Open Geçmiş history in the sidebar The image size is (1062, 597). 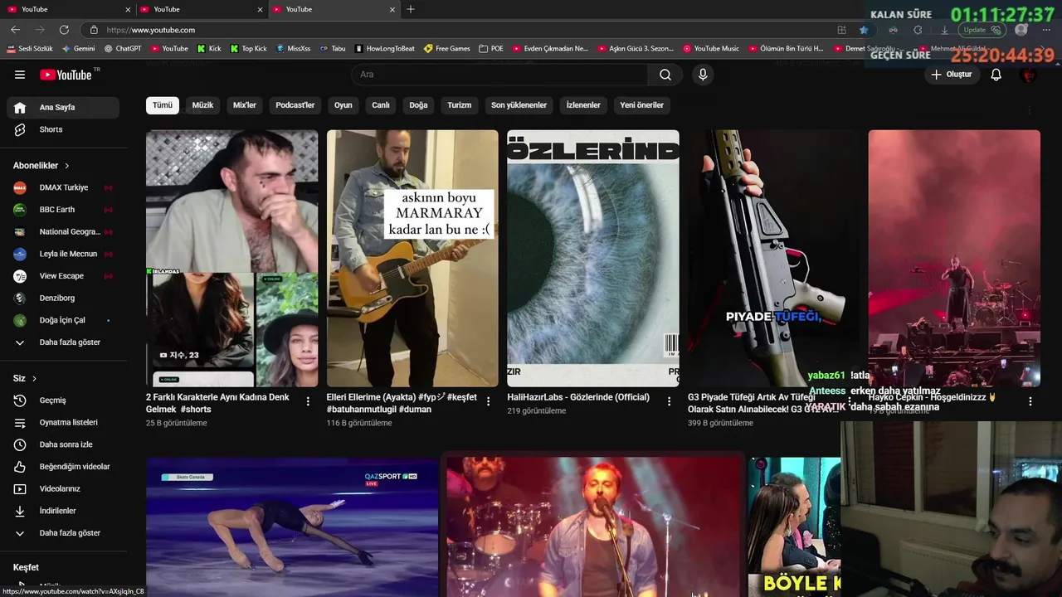(63, 400)
